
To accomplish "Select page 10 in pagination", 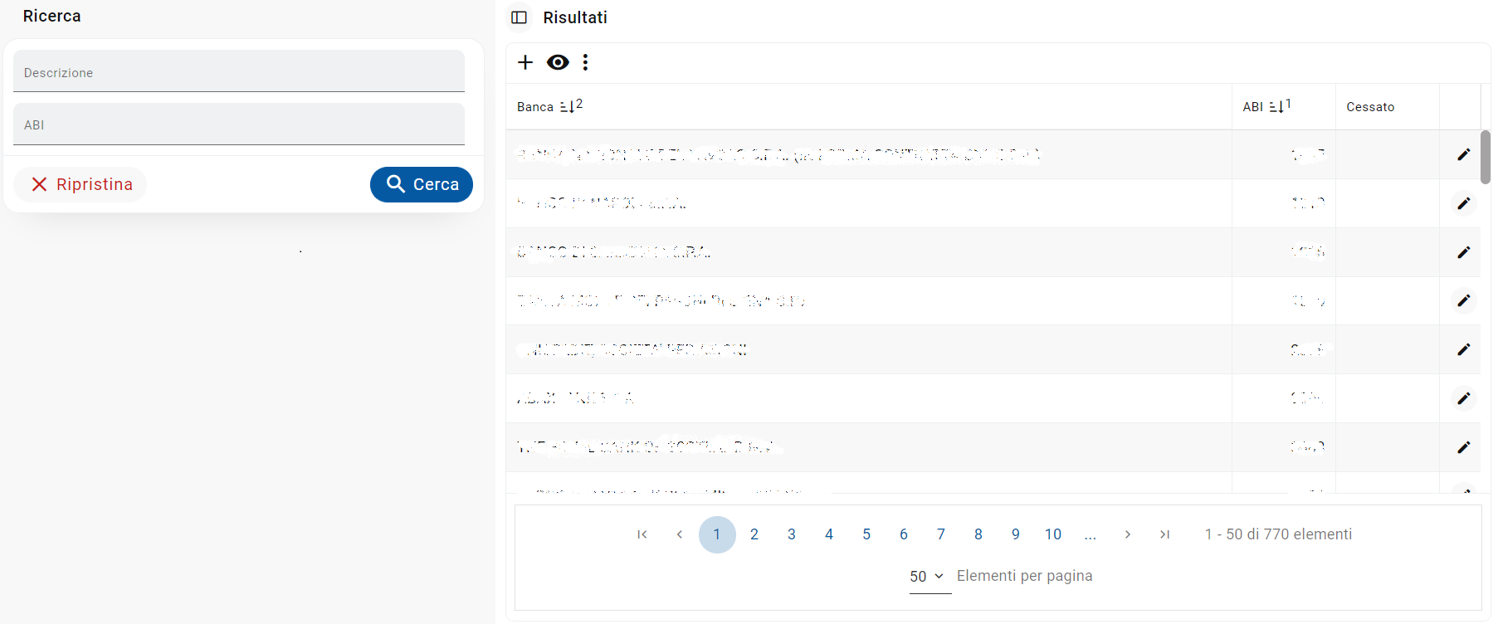I will 1053,534.
